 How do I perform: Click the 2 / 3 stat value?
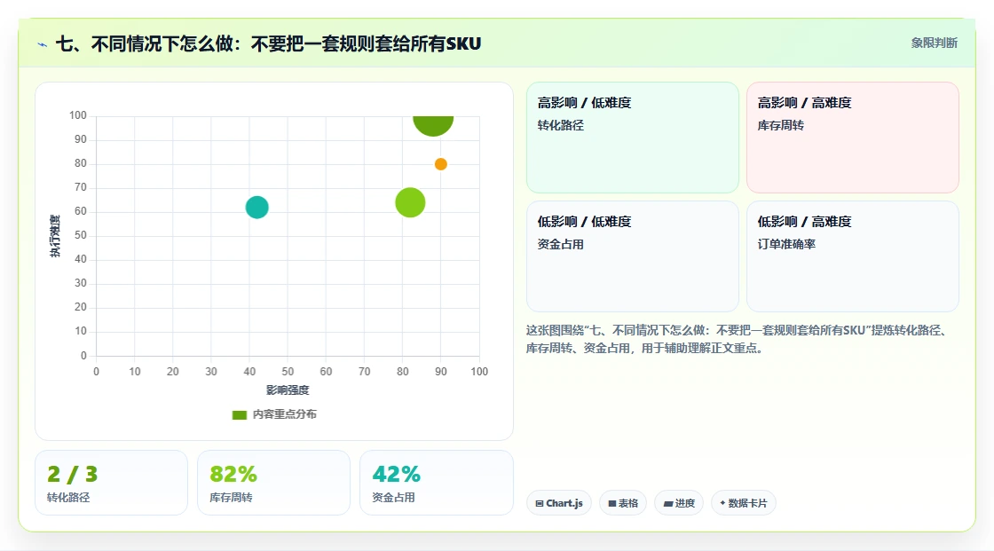[x=72, y=475]
